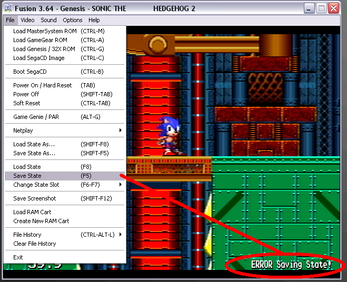Viewport: 347px width, 282px height.
Task: Maximize the Fusion window
Action: 321,8
